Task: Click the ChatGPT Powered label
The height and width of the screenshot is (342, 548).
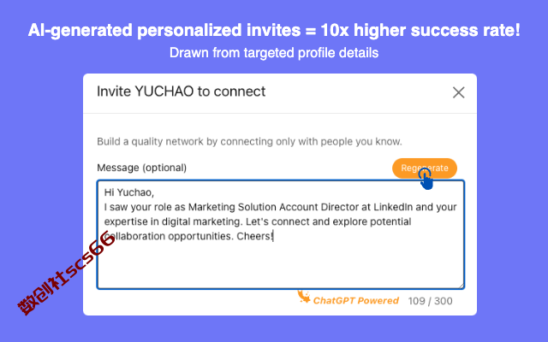Action: (x=356, y=300)
